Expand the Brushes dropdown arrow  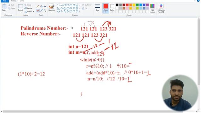[52, 12]
